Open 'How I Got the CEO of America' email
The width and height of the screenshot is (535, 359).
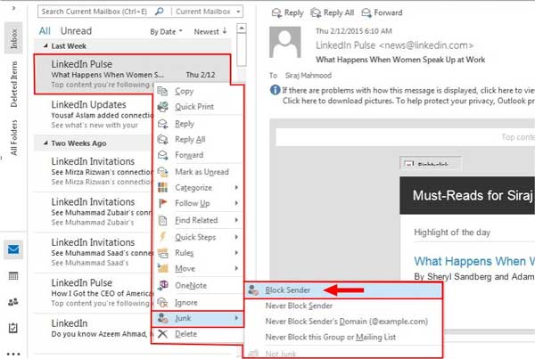pos(94,293)
